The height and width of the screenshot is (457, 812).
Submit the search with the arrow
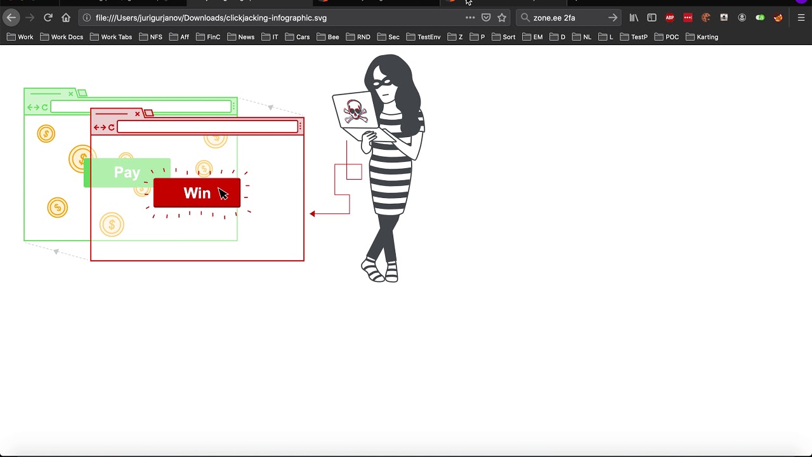pyautogui.click(x=613, y=18)
